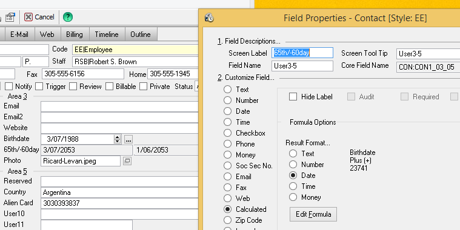Click the Country field showing Argentina
The height and width of the screenshot is (230, 460).
coord(119,192)
